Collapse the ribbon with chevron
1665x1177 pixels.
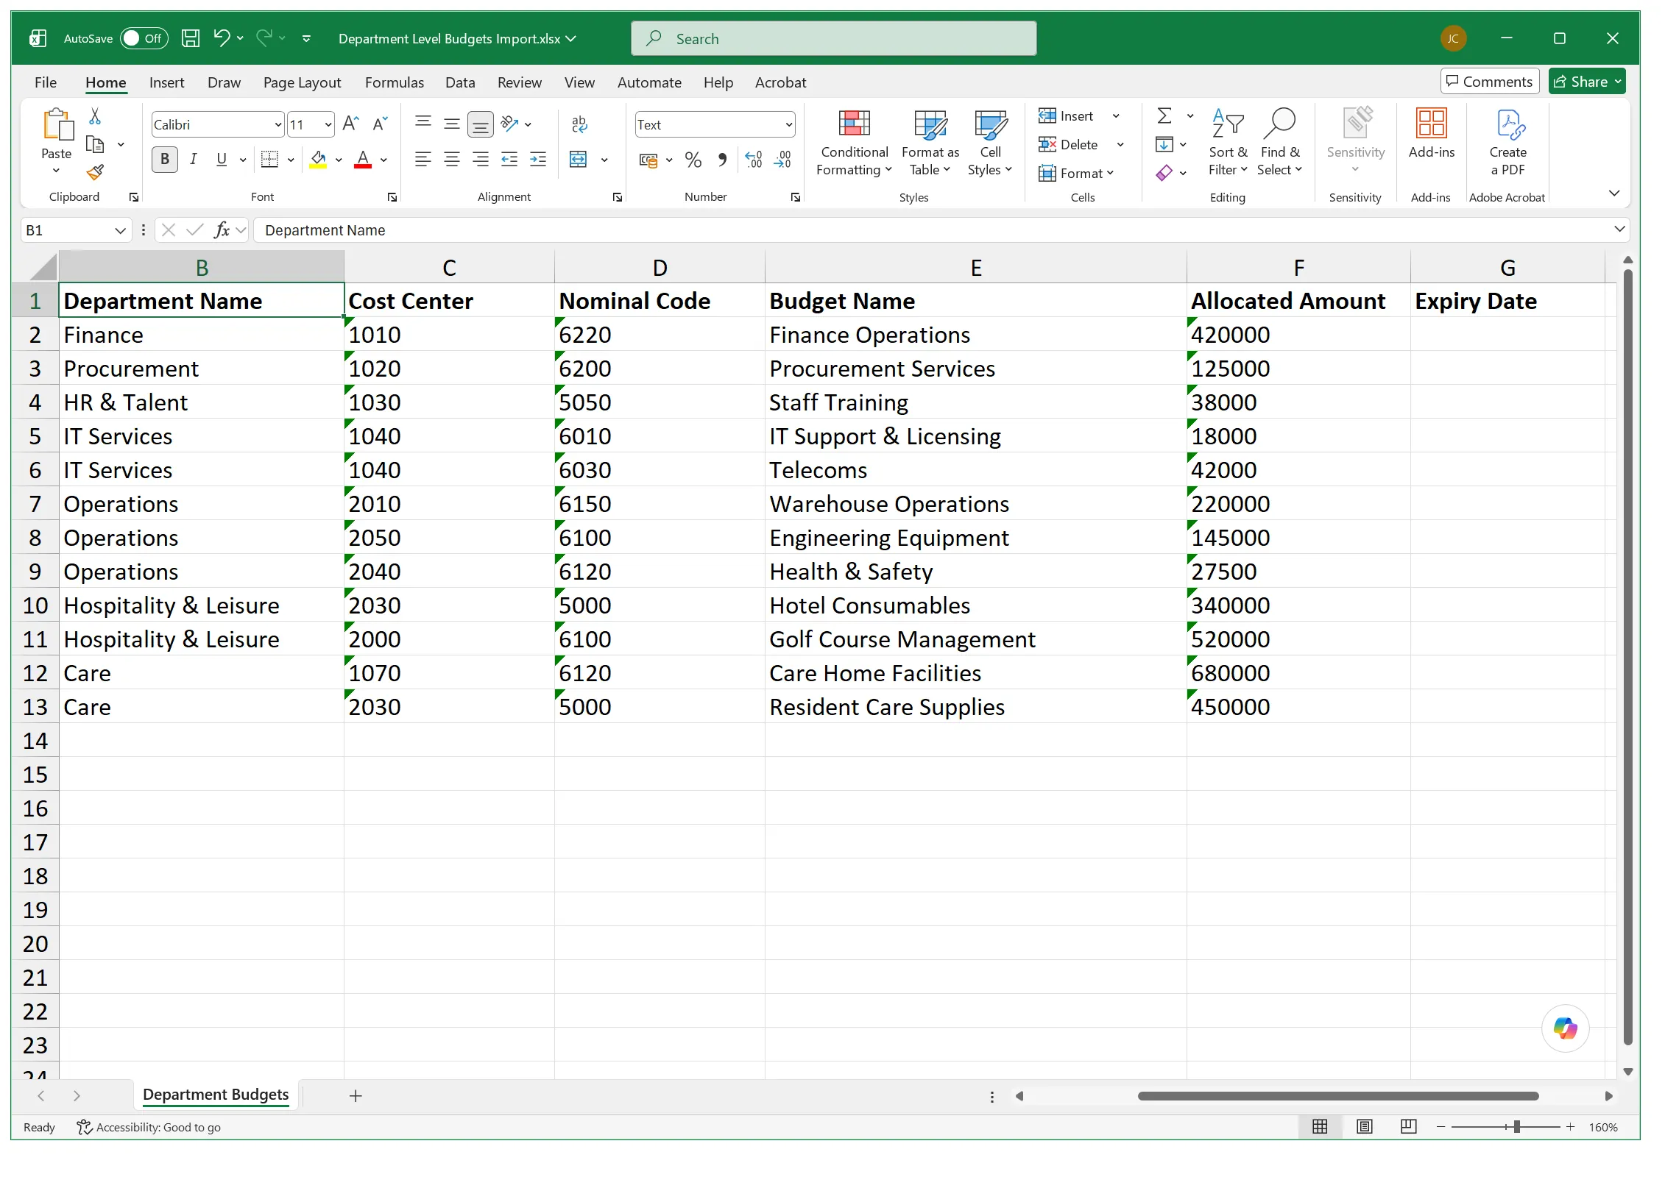click(1614, 193)
